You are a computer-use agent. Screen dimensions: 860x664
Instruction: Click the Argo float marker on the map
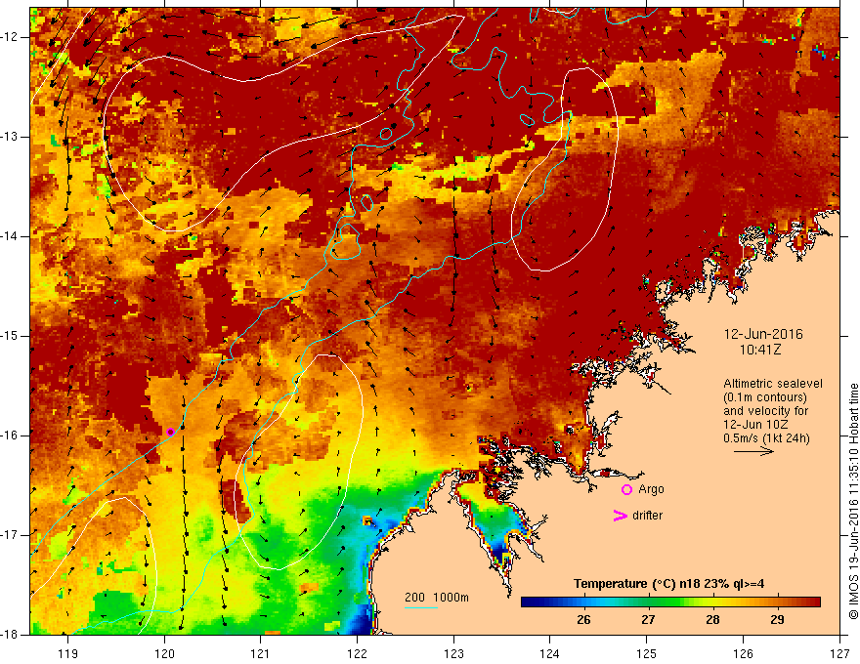click(171, 432)
